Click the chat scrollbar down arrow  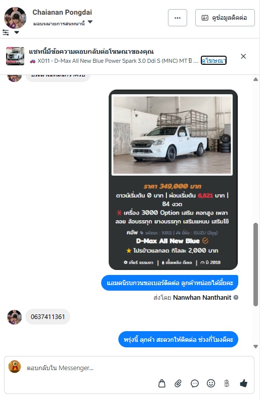(x=255, y=346)
